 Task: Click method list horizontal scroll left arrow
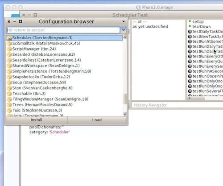[190, 98]
